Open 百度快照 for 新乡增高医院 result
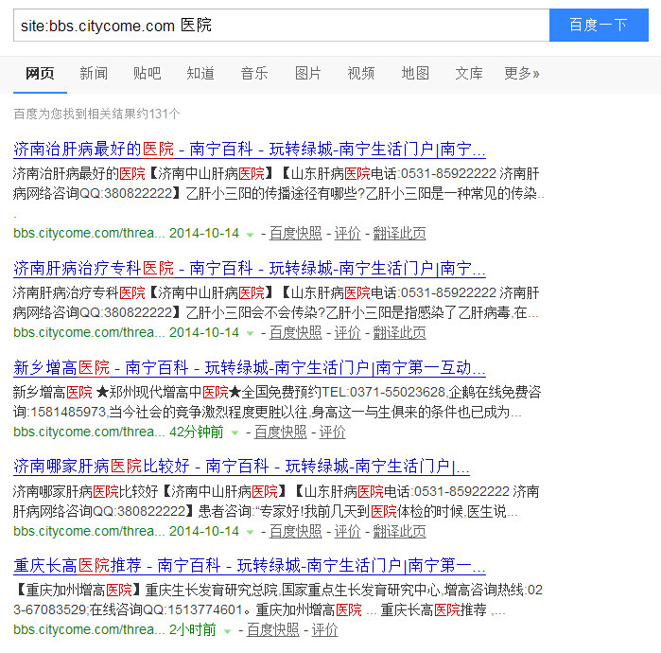The image size is (661, 653). (x=280, y=432)
